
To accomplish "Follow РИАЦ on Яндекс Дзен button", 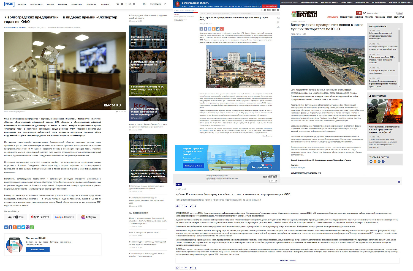I will click(15, 217).
